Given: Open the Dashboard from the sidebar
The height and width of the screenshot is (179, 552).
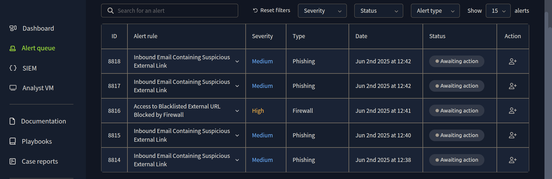Looking at the screenshot, I should pyautogui.click(x=38, y=28).
